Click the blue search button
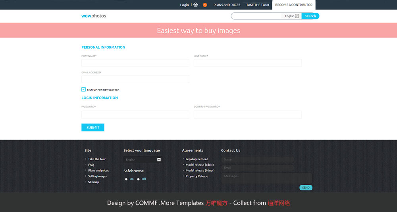This screenshot has height=212, width=397. click(x=310, y=16)
